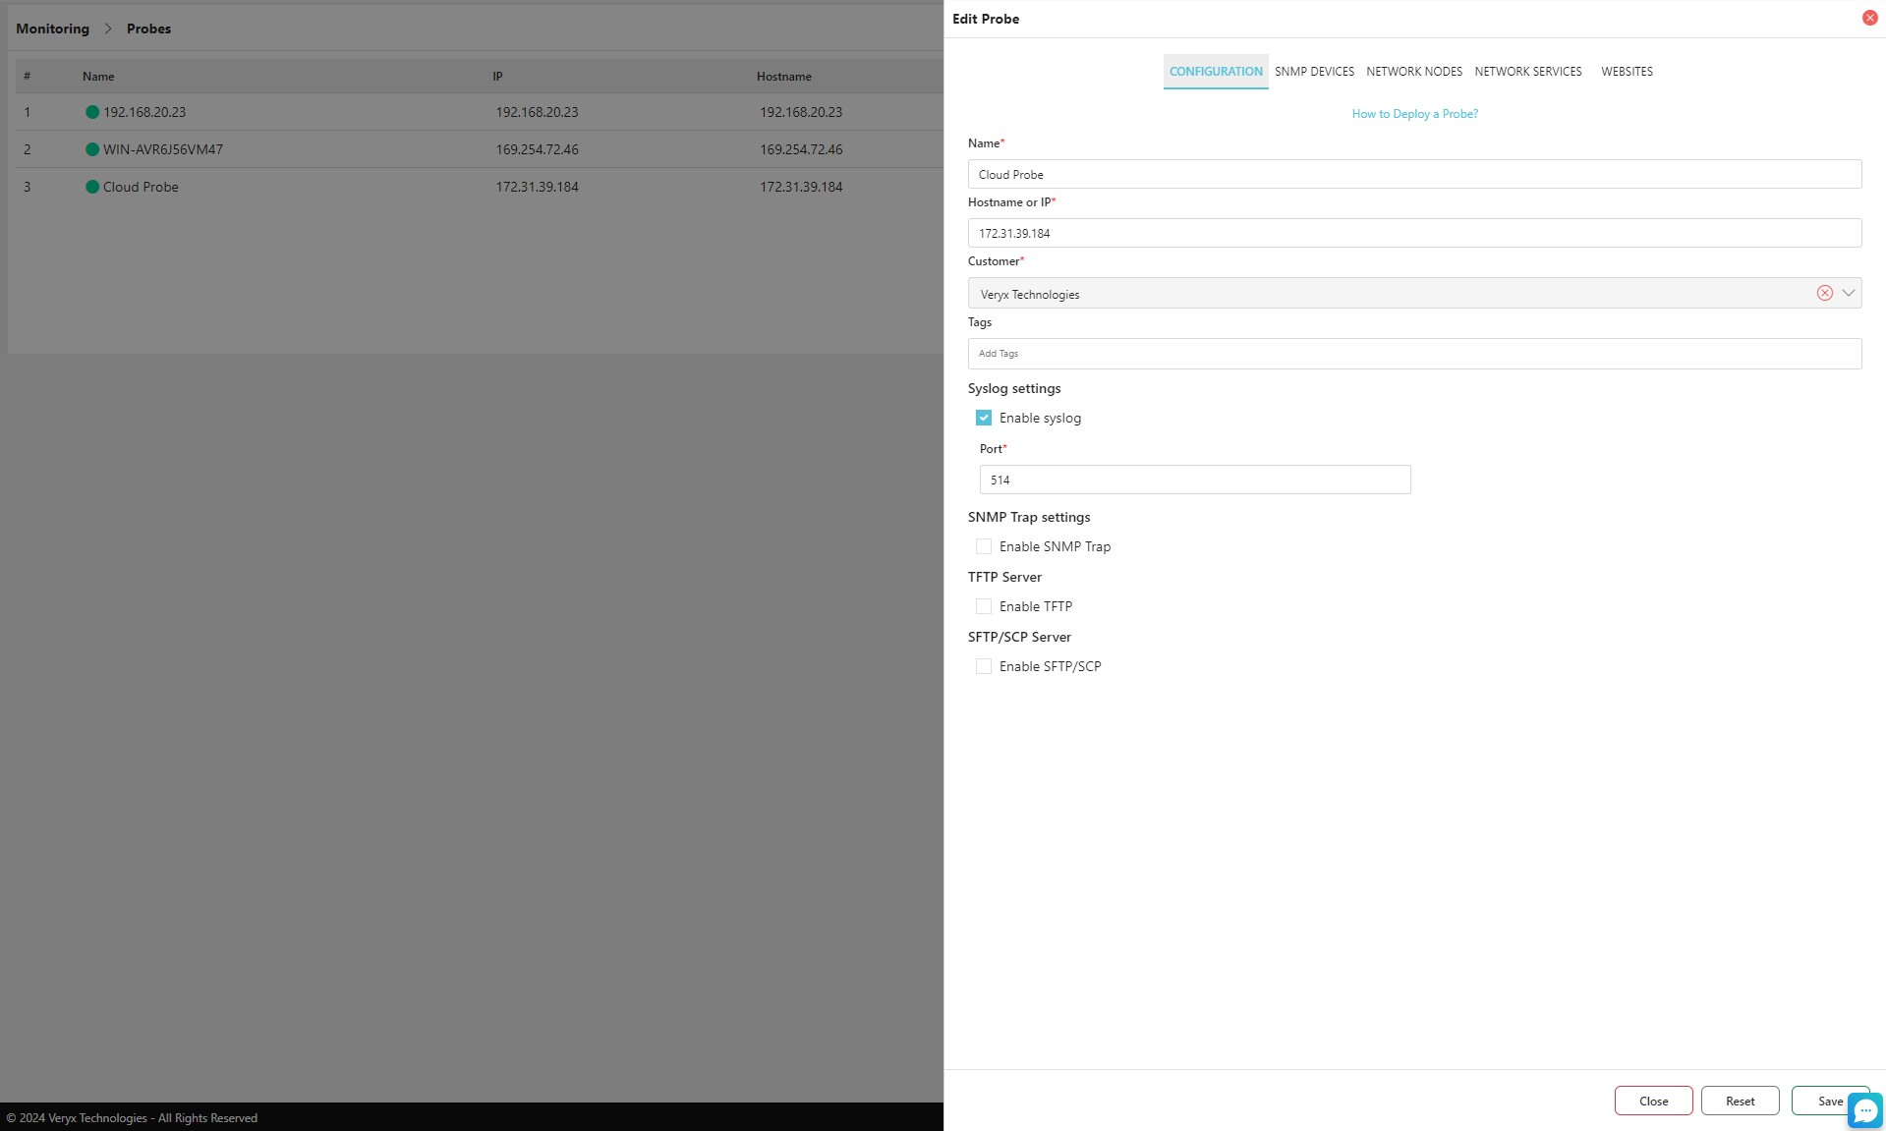Enable the SNMP Trap checkbox

point(984,546)
